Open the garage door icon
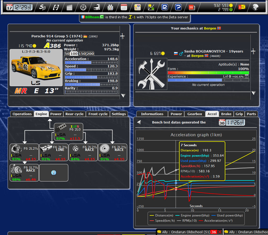Image resolution: width=268 pixels, height=235 pixels. pyautogui.click(x=69, y=7)
